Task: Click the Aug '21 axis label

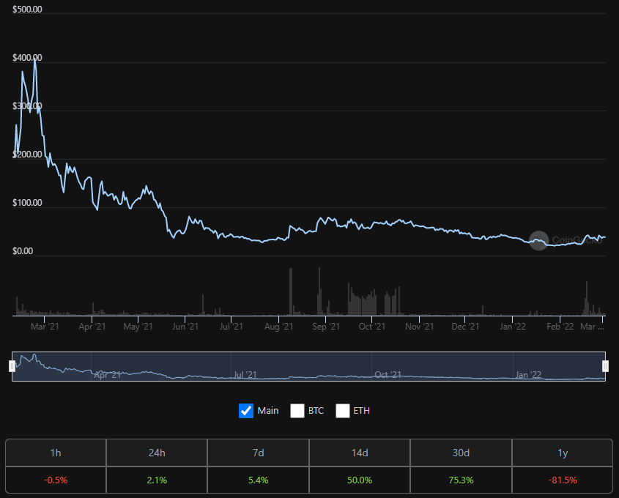Action: coord(278,327)
